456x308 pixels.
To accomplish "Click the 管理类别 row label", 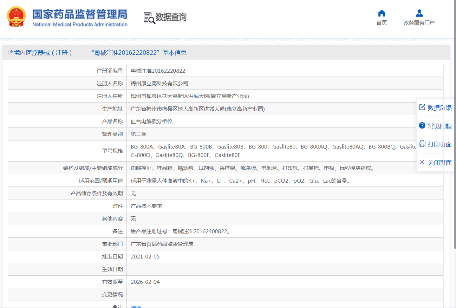I will pyautogui.click(x=112, y=134).
